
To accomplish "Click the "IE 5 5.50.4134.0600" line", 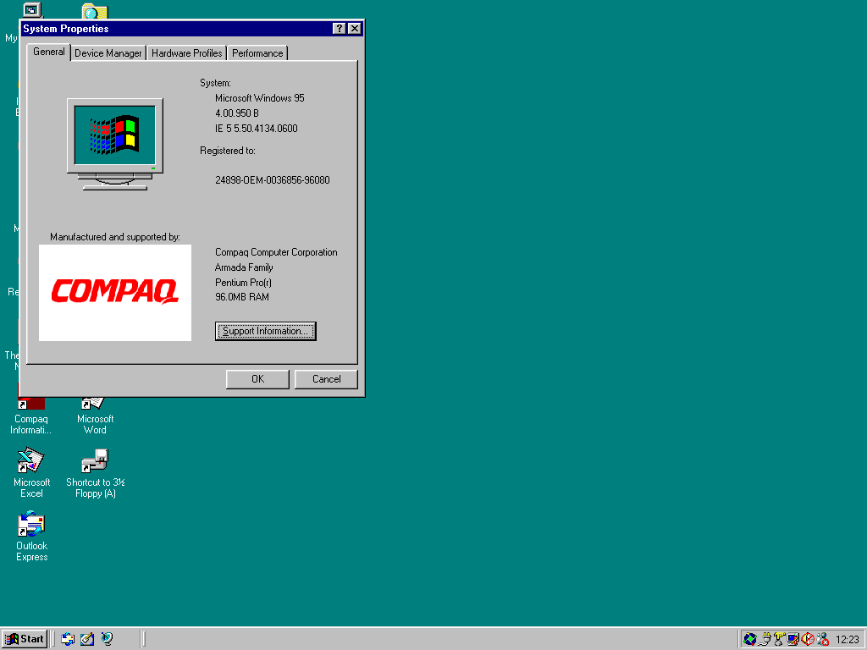I will 257,129.
